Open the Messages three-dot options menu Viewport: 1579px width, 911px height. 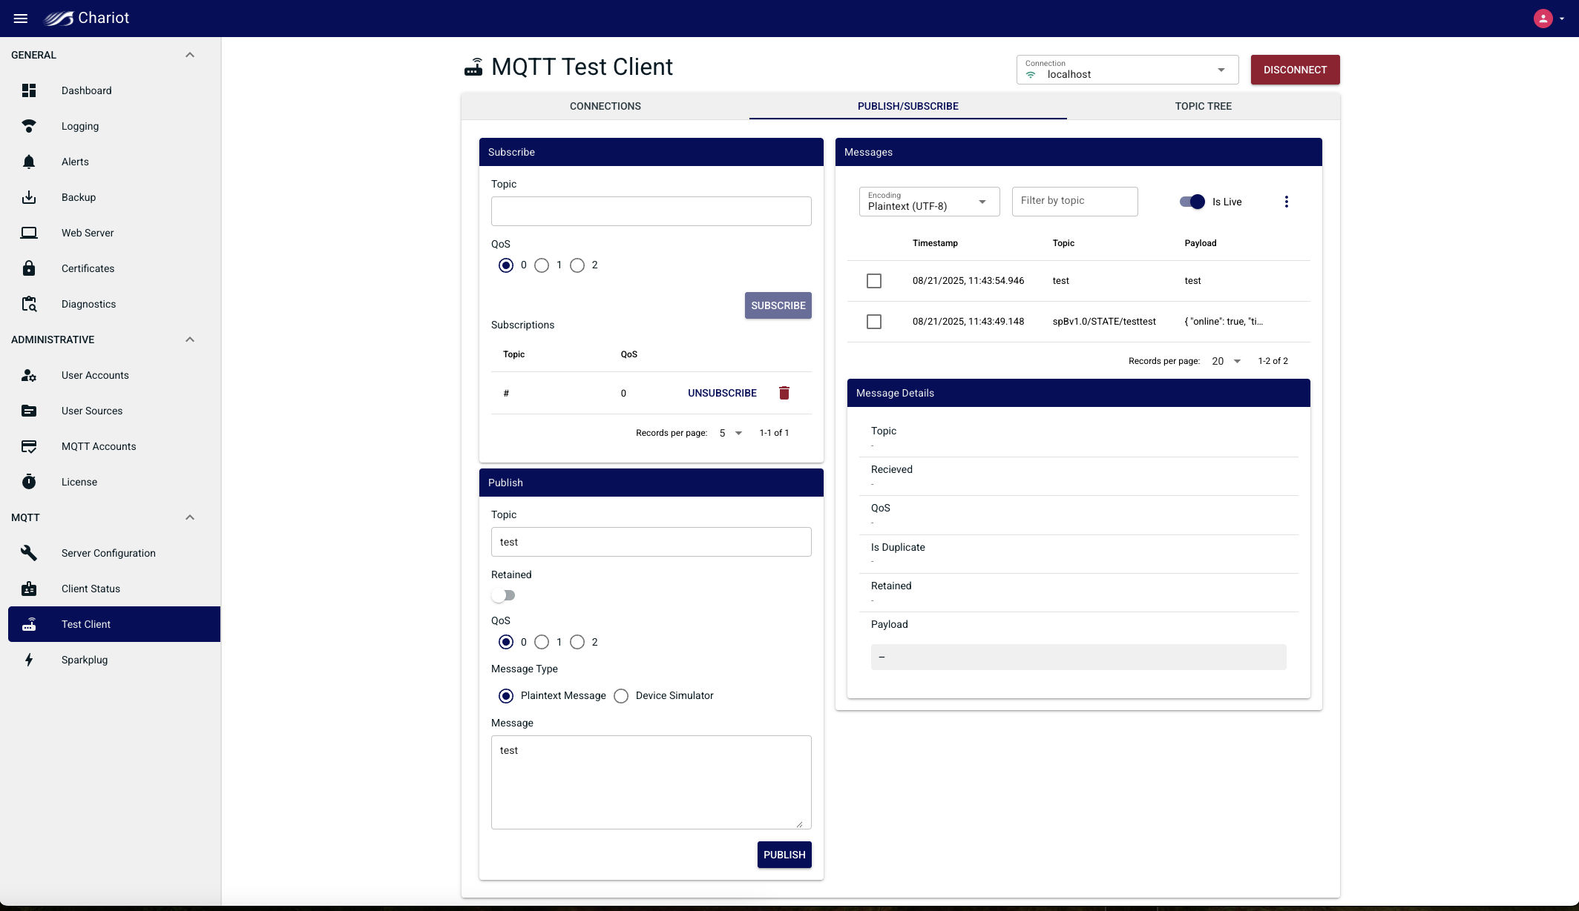(1286, 202)
